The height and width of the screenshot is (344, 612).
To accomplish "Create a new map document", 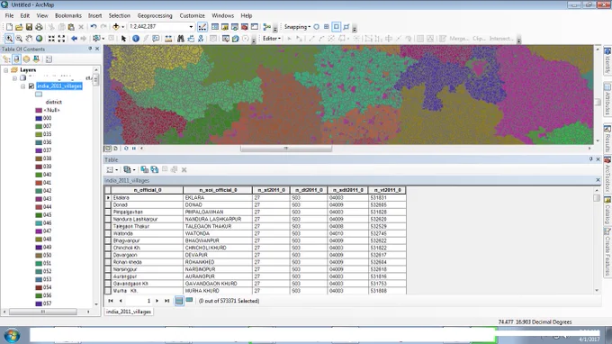I will 9,27.
